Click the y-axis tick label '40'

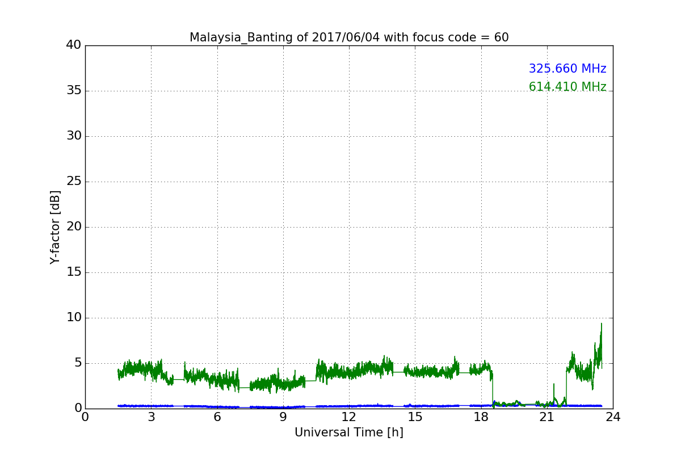click(x=74, y=45)
